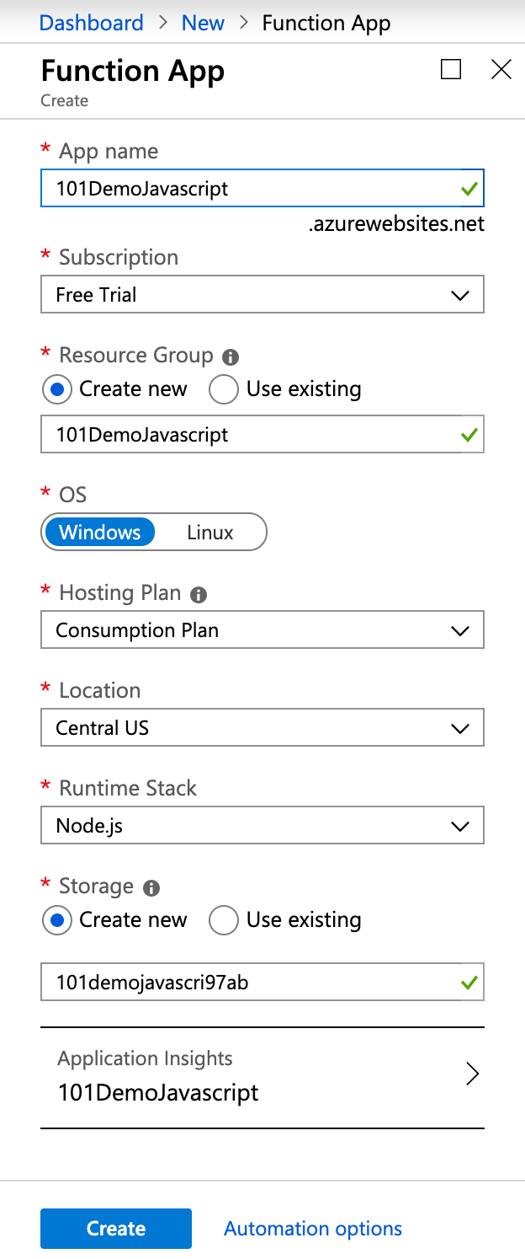Go to Dashboard breadcrumb
The image size is (525, 1259).
click(92, 23)
